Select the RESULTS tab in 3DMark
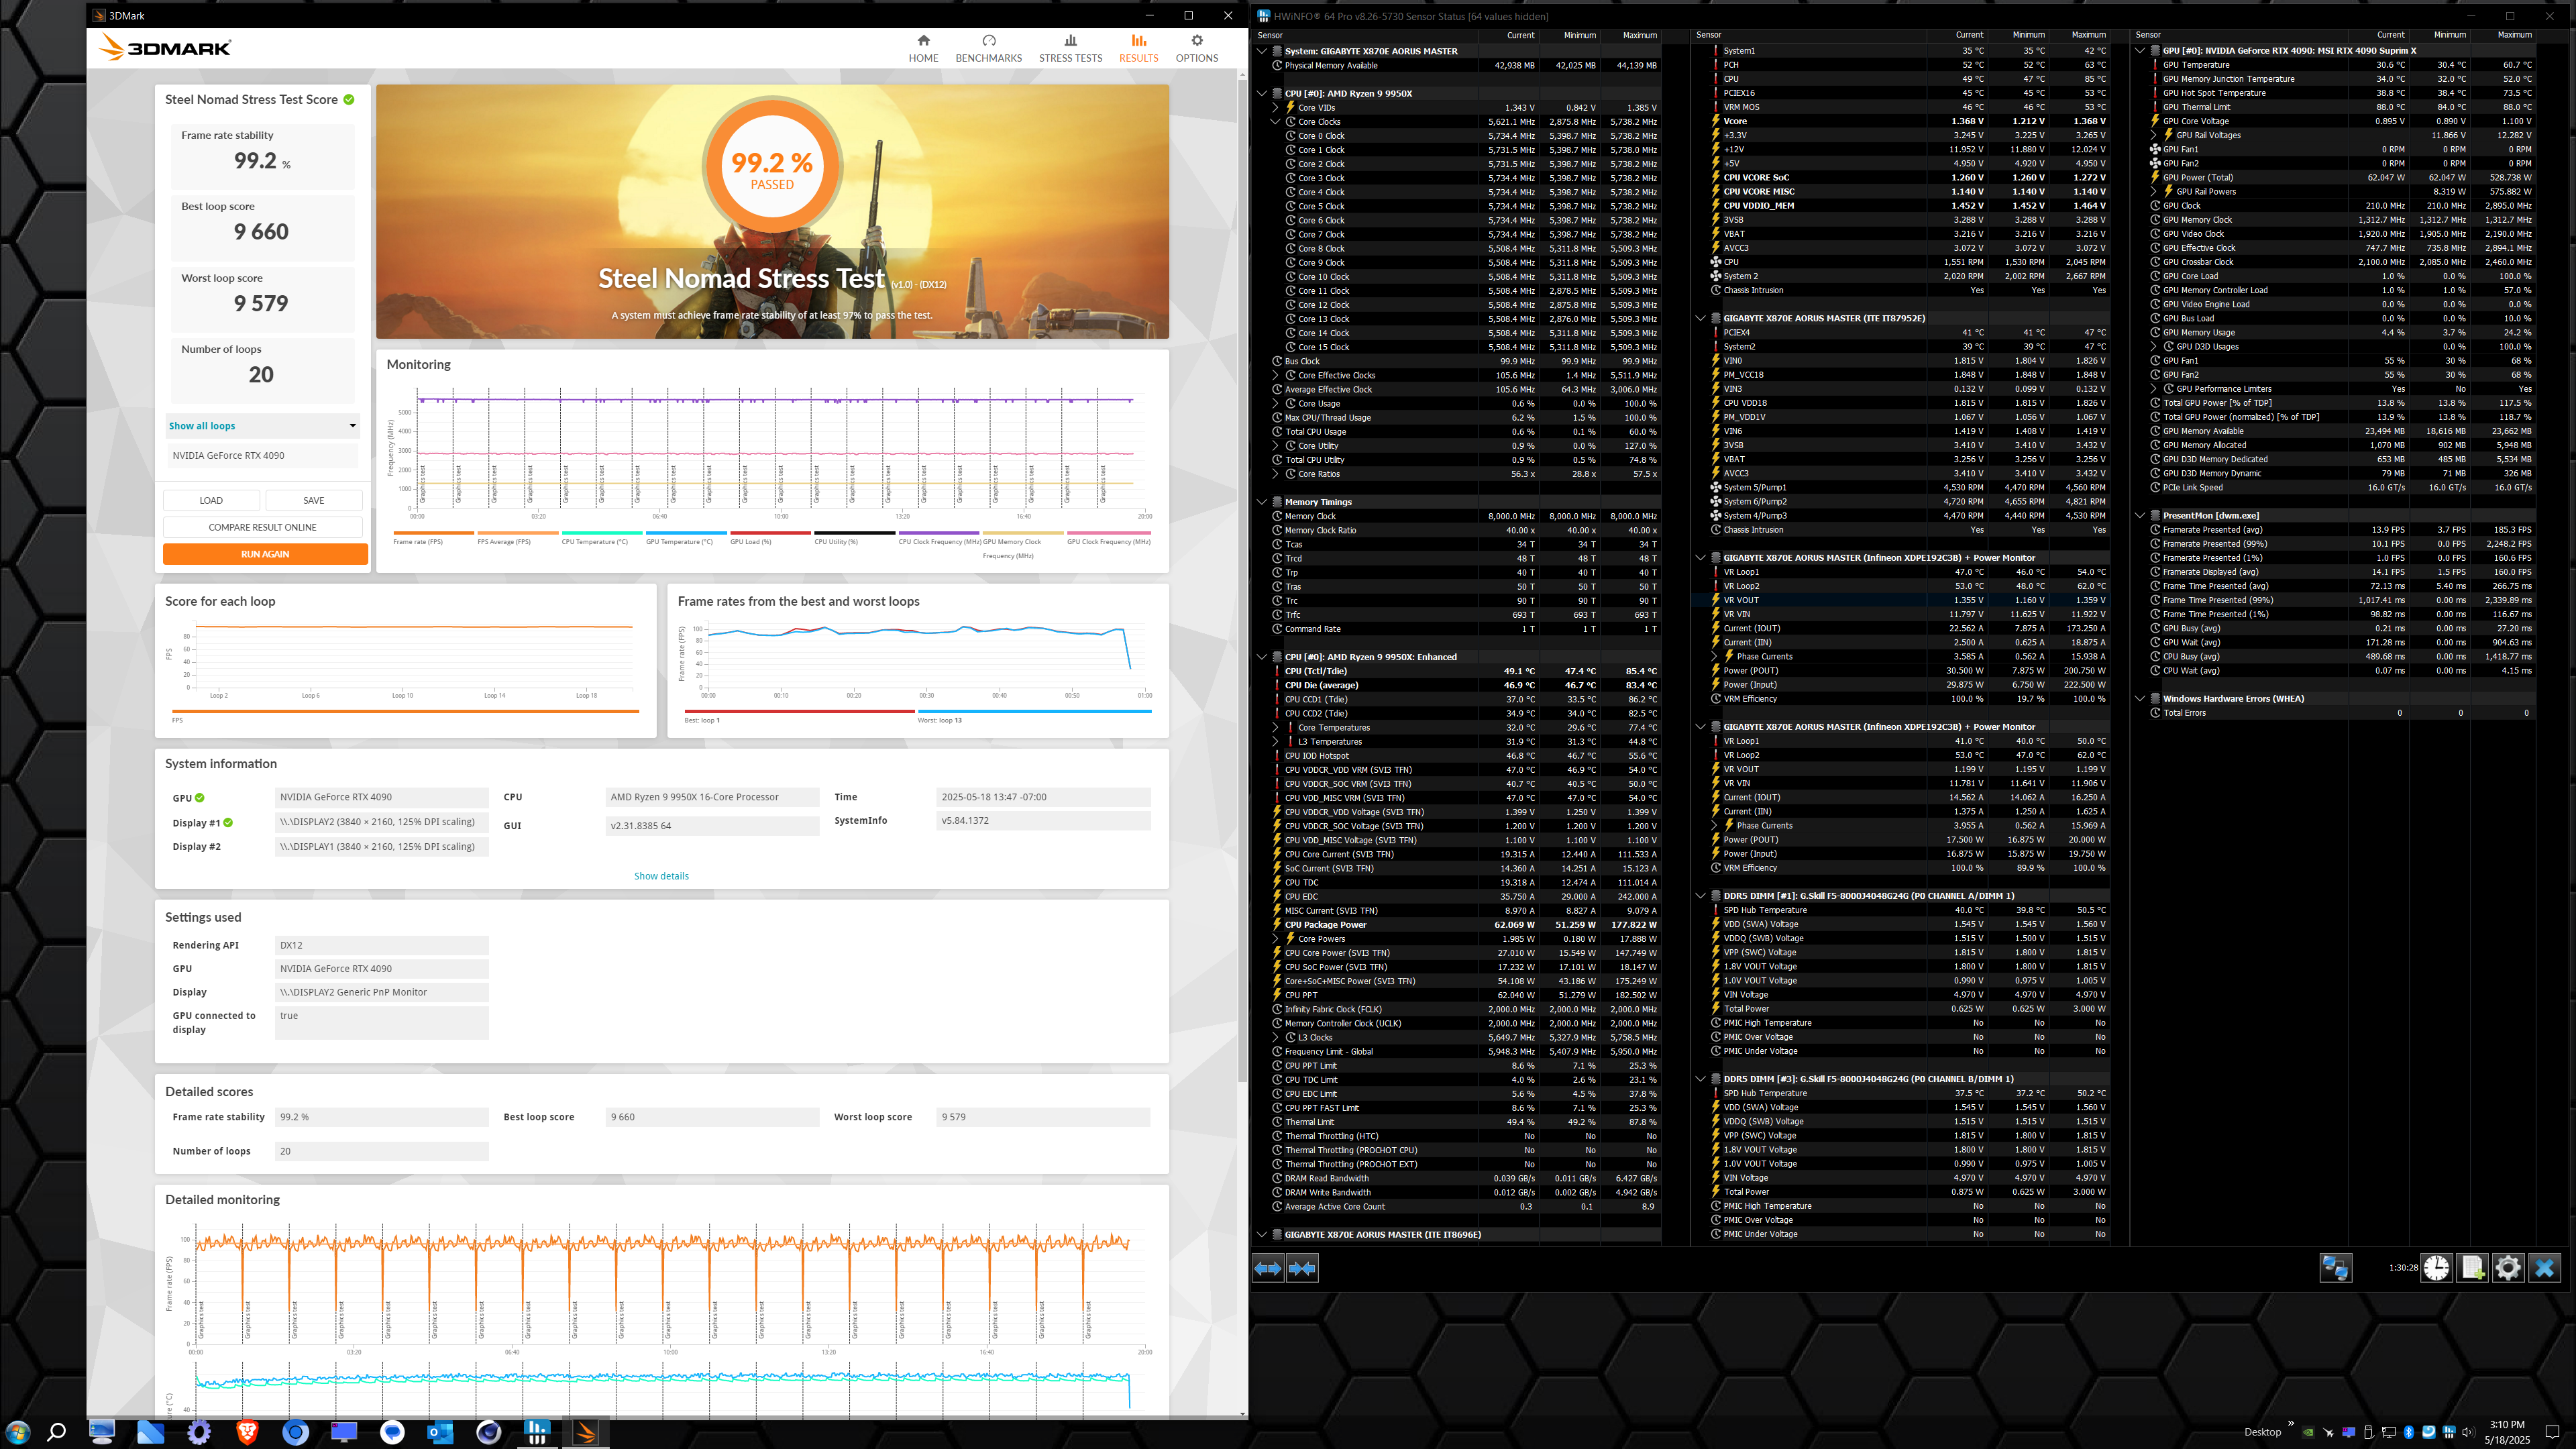 pos(1138,48)
